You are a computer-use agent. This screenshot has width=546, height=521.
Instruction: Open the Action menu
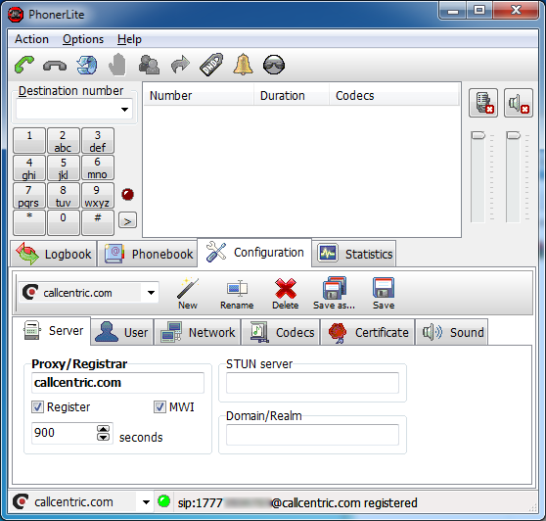31,39
